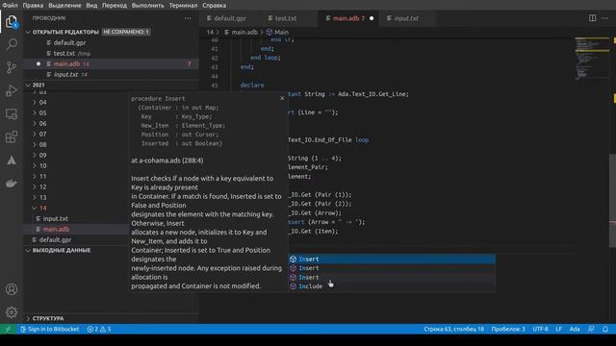Open the Docker view icon
Screen dimensions: 616x346
[12, 184]
